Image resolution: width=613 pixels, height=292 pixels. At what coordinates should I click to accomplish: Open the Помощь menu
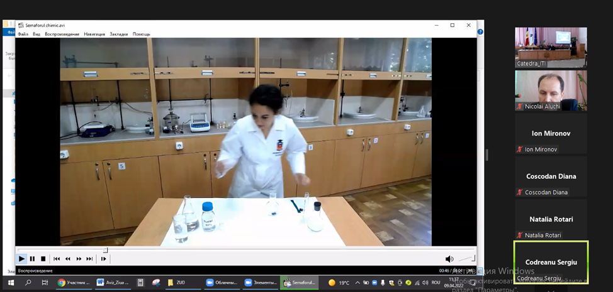point(141,34)
